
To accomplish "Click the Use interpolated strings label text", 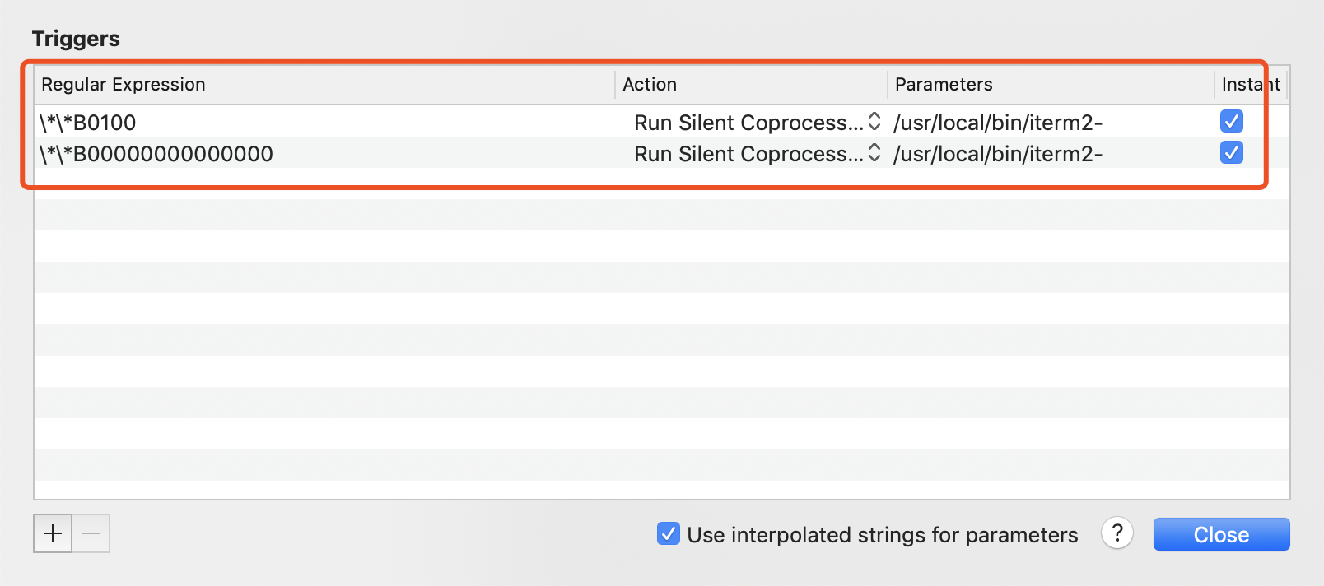I will (882, 535).
